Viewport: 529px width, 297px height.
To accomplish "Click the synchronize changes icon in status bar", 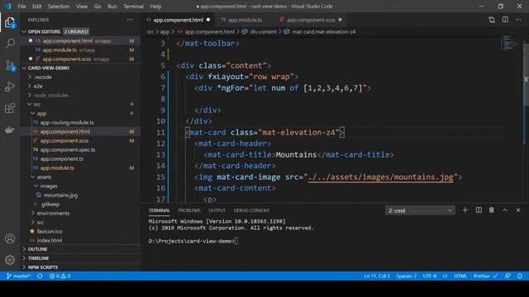I will (40, 276).
